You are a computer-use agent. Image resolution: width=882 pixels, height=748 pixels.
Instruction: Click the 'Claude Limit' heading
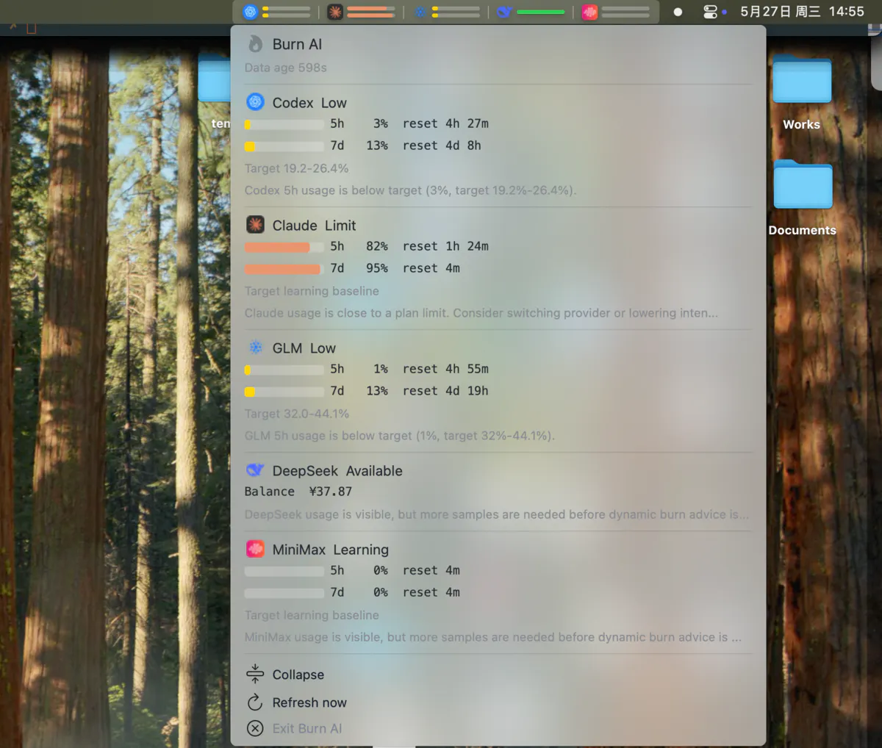tap(314, 226)
